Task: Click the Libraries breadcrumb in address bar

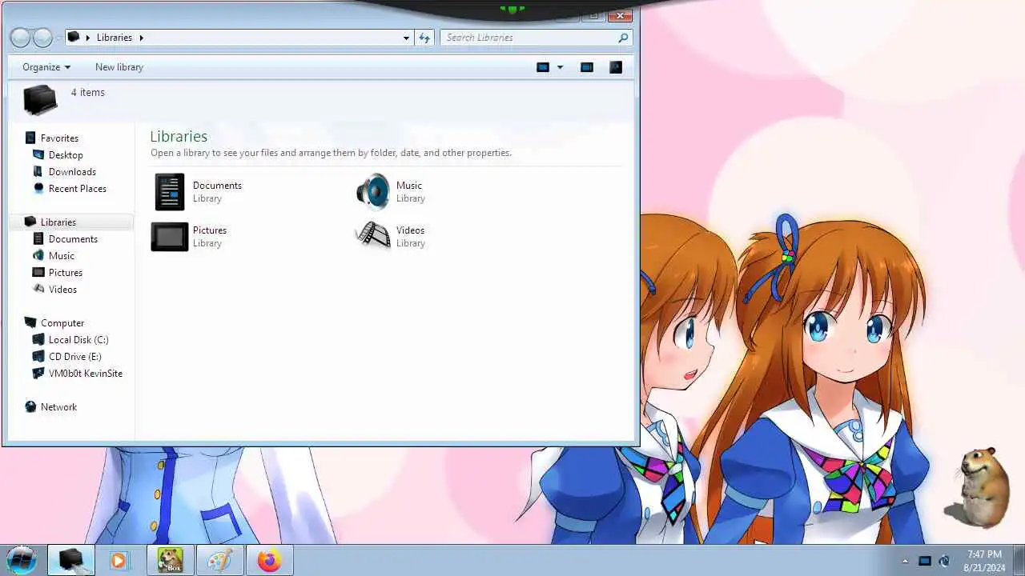Action: (x=115, y=38)
